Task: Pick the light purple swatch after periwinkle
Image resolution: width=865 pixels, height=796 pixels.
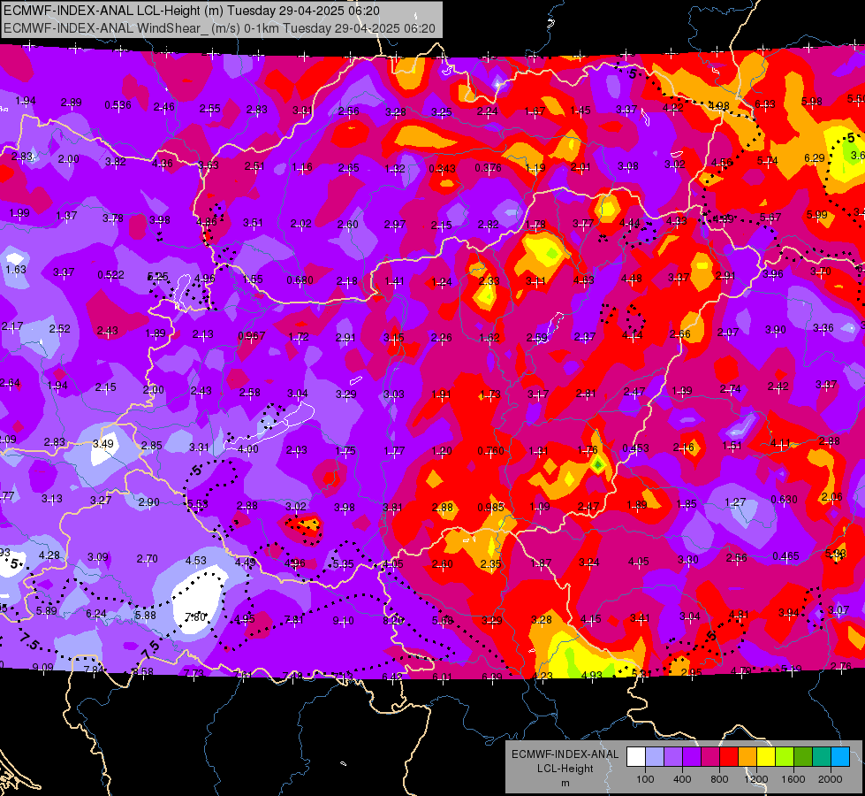Action: [673, 757]
